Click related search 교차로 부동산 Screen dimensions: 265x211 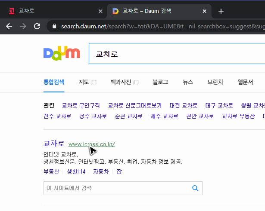238,116
